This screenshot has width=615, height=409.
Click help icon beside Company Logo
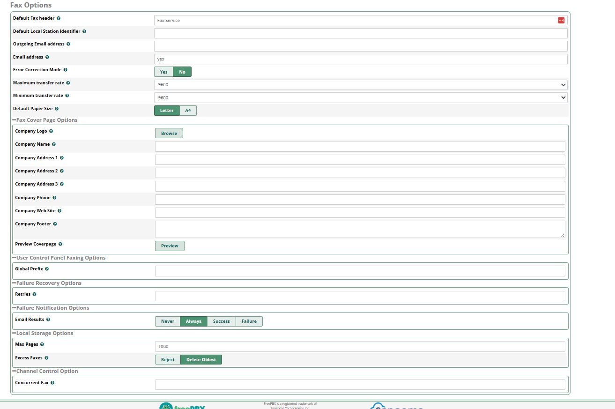pos(51,131)
